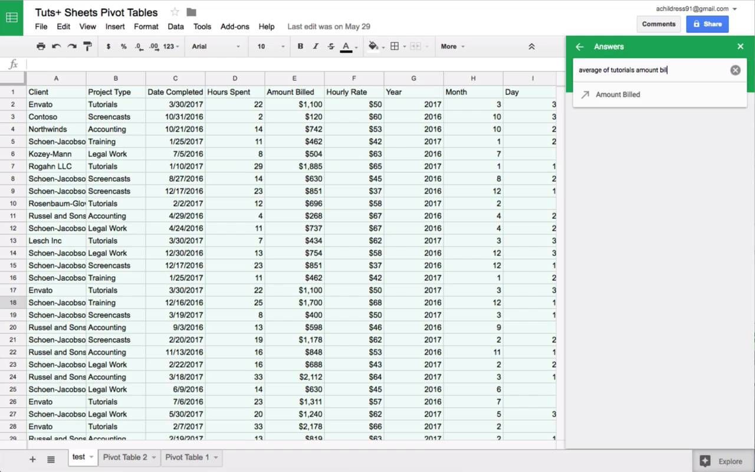Open the Data menu
The height and width of the screenshot is (472, 755).
click(176, 27)
